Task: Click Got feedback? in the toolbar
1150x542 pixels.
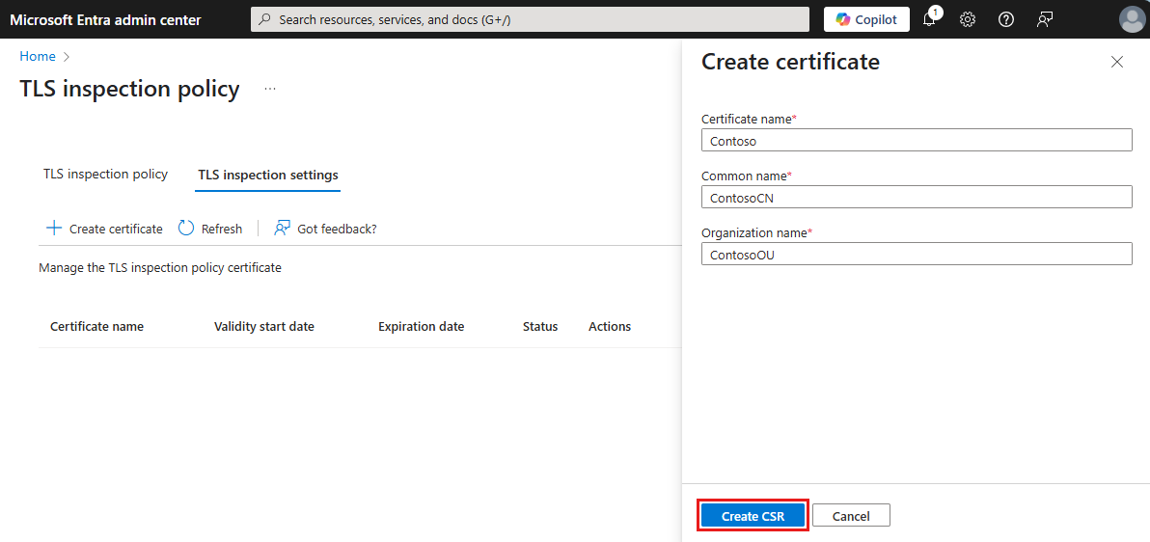Action: click(325, 229)
